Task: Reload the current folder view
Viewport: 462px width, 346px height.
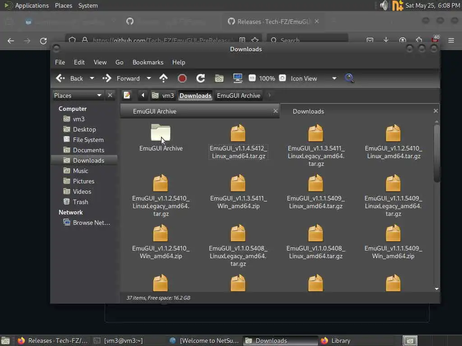Action: pos(201,78)
